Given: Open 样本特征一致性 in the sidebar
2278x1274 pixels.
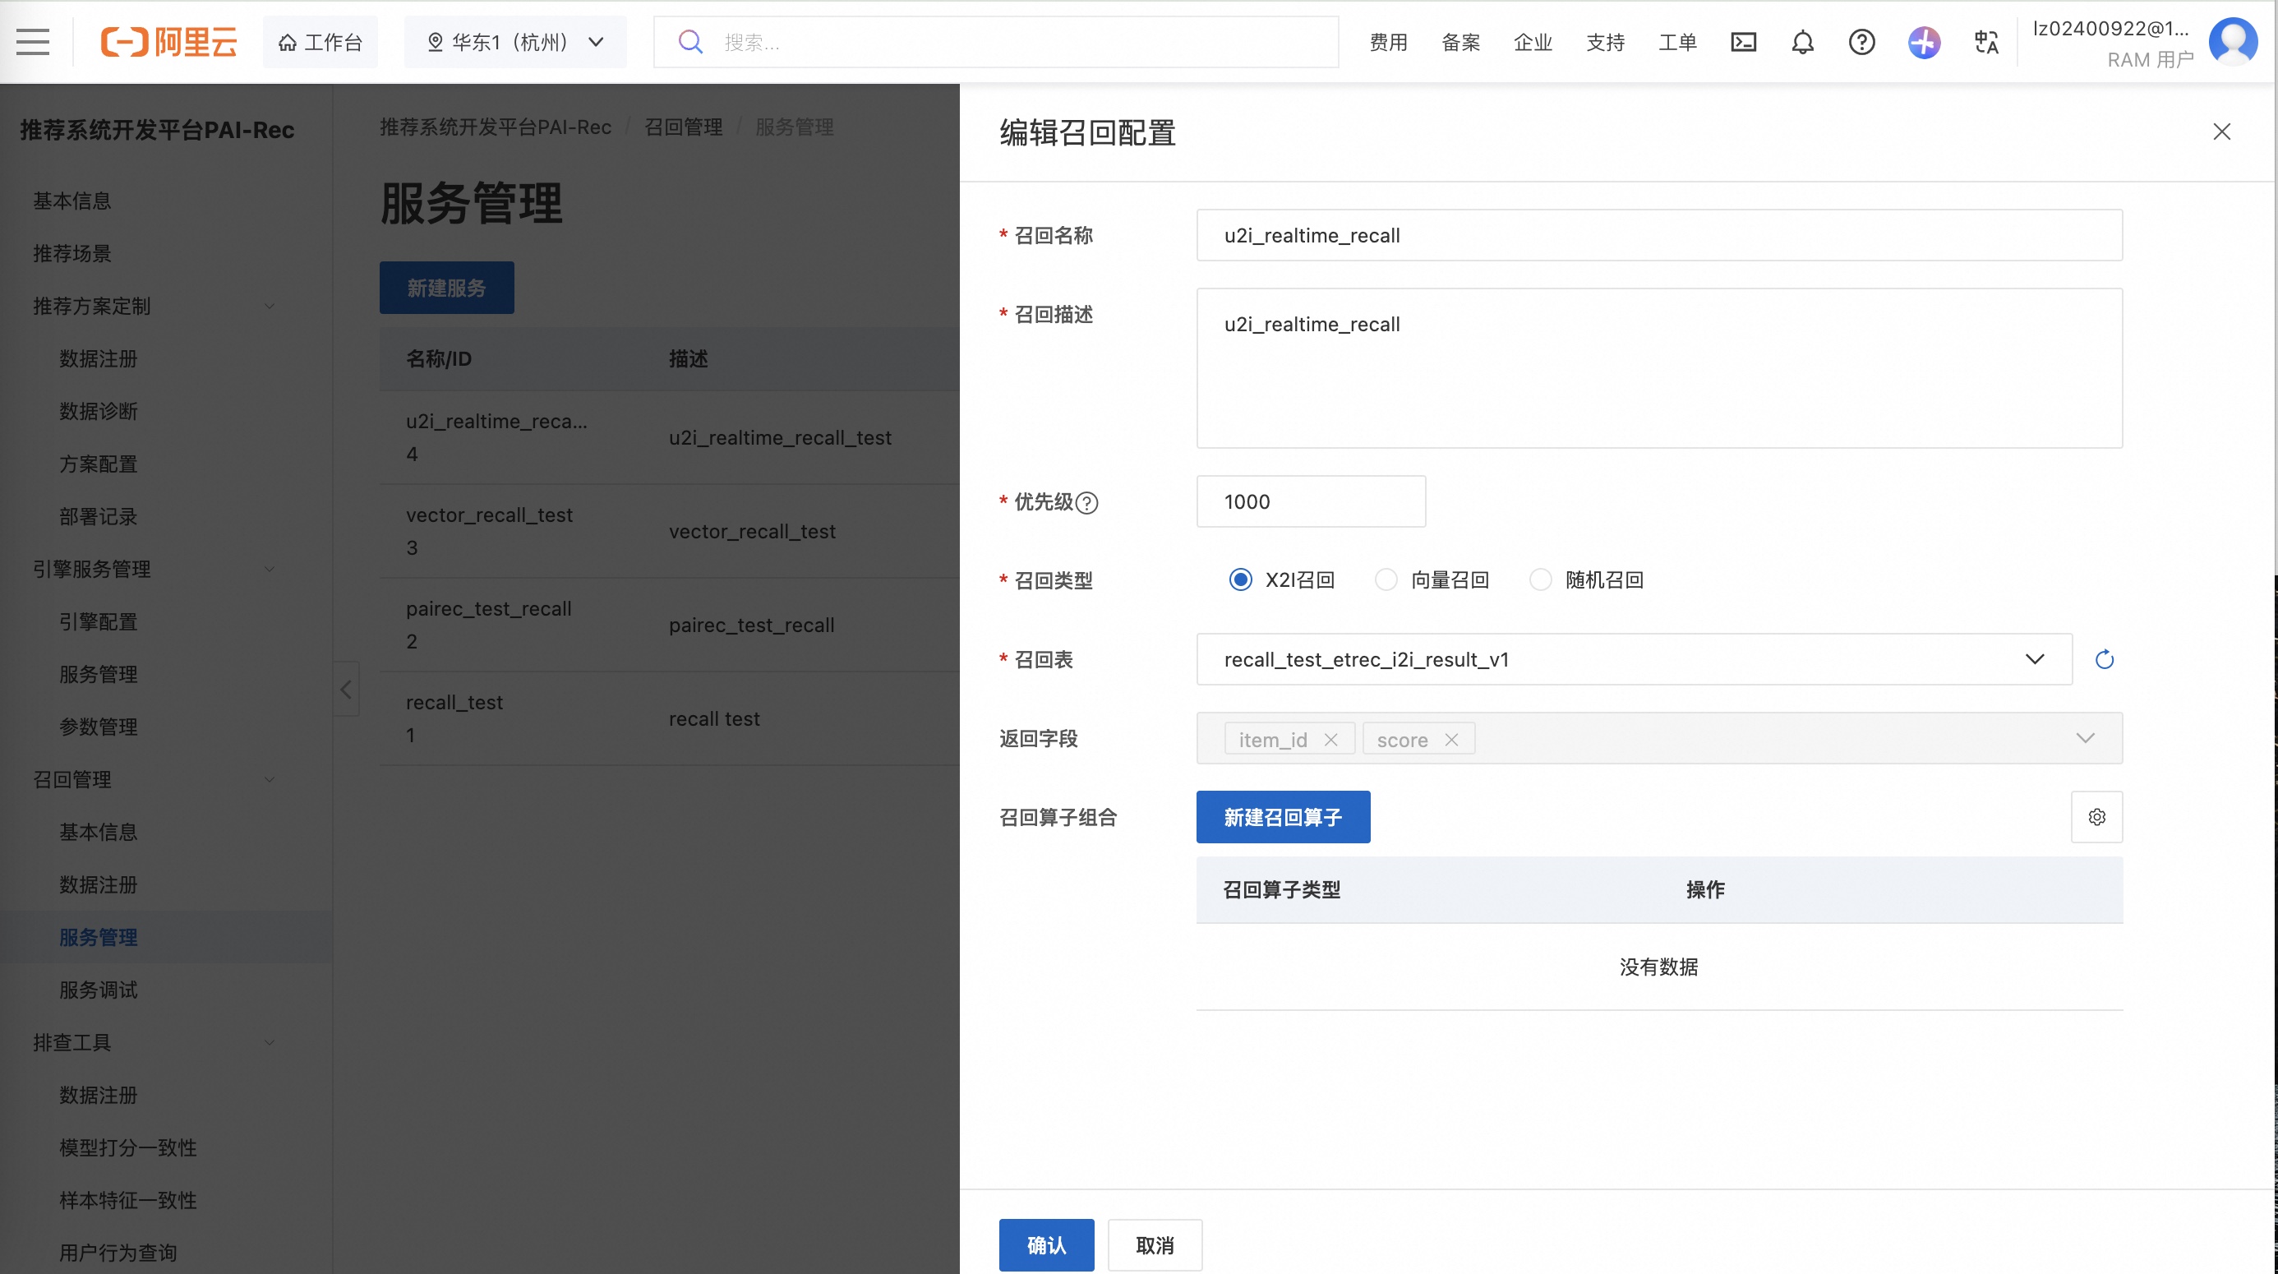Looking at the screenshot, I should (128, 1201).
